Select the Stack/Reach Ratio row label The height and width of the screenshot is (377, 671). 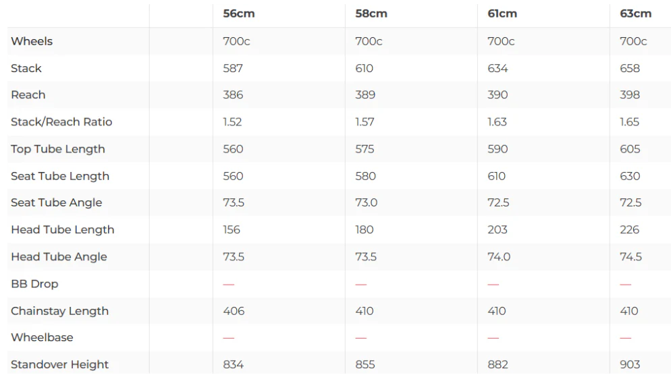(61, 122)
